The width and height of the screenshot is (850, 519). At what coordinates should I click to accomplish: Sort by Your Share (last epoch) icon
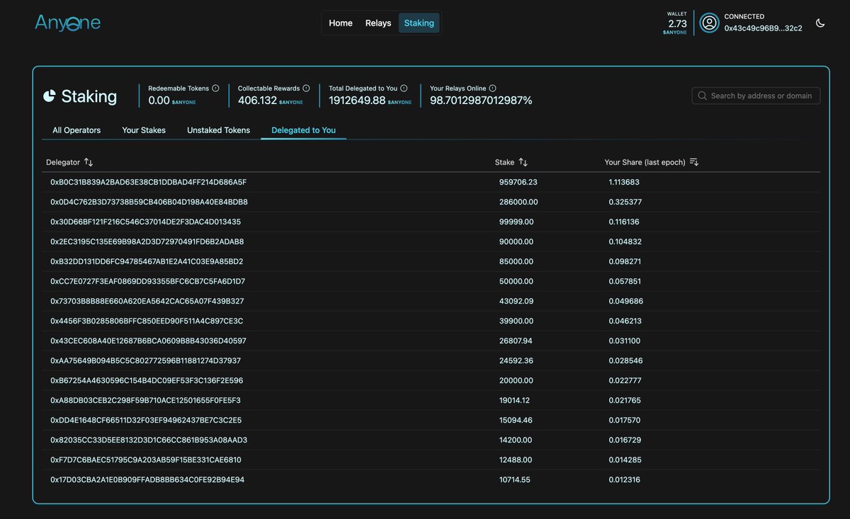[694, 162]
